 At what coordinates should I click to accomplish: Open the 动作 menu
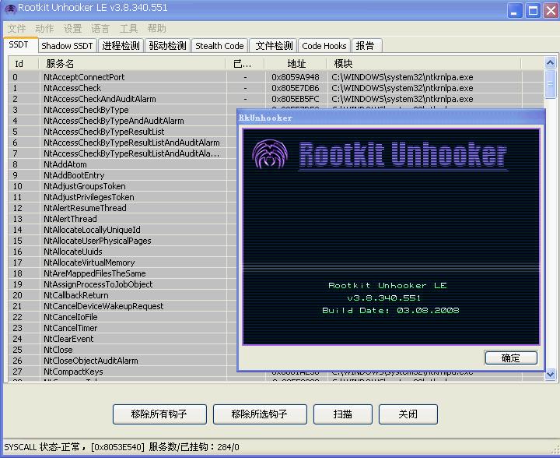click(x=44, y=29)
